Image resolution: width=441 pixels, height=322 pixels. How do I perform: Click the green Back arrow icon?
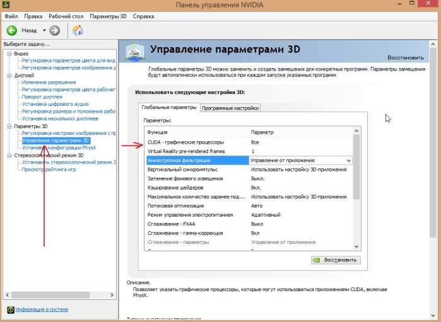[x=12, y=30]
